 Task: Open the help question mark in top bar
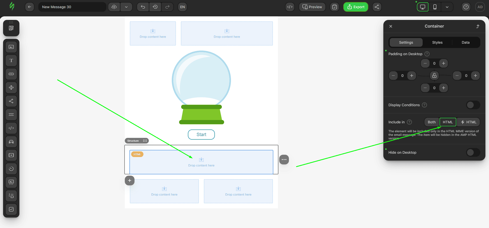(x=466, y=7)
